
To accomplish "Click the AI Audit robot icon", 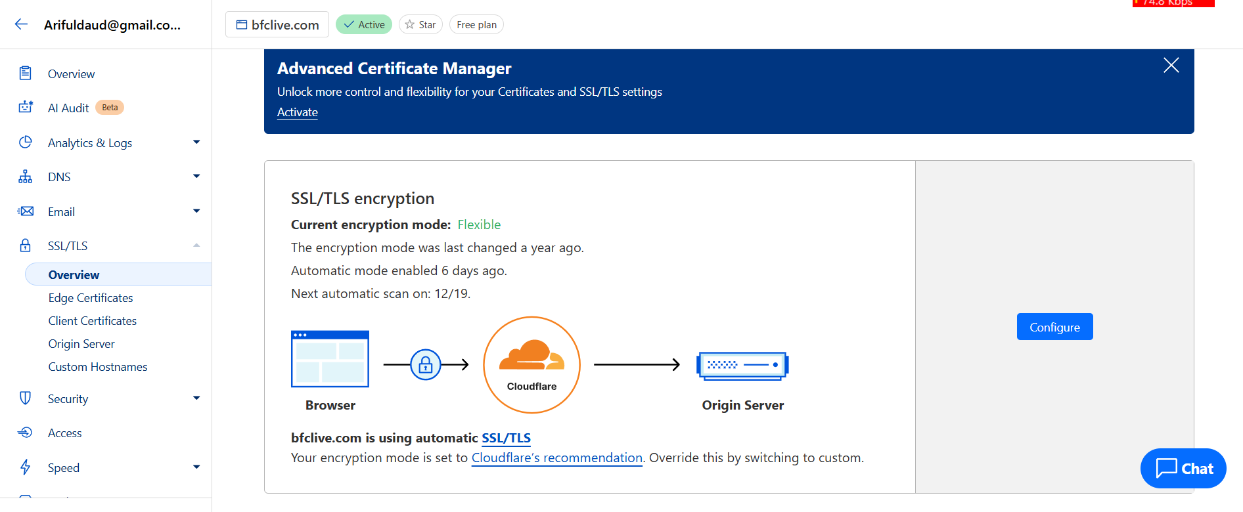I will tap(26, 107).
